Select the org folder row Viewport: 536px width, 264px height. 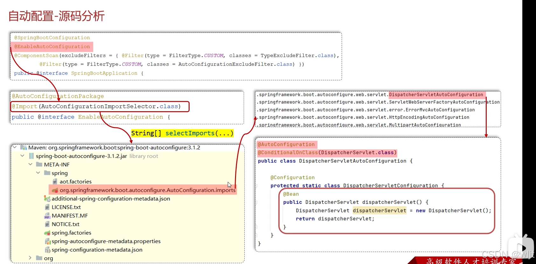pyautogui.click(x=48, y=258)
